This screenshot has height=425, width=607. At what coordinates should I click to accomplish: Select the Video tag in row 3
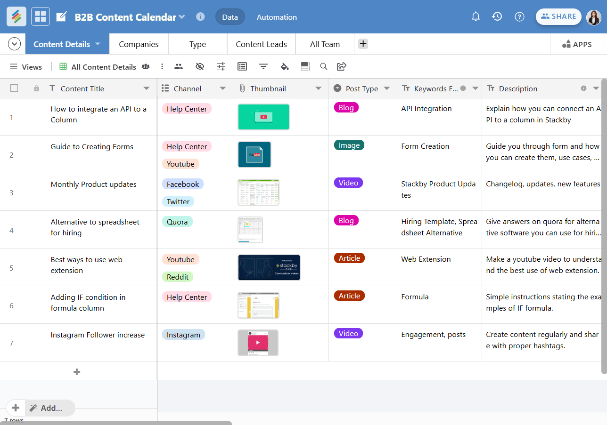pos(348,183)
